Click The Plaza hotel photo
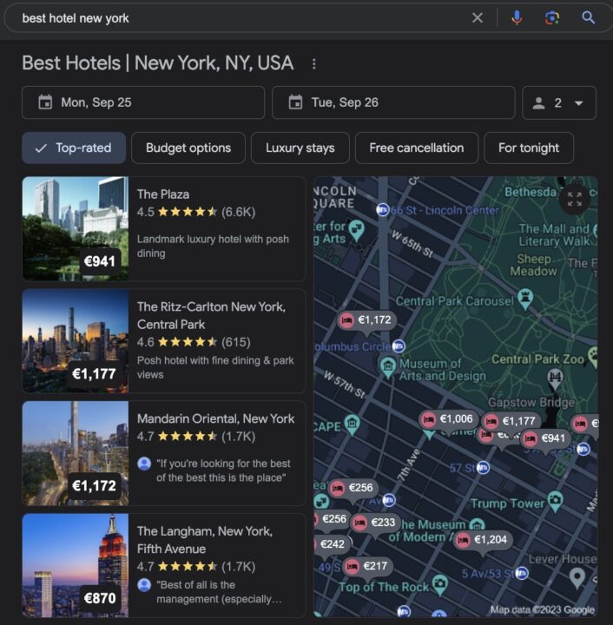The width and height of the screenshot is (613, 625). click(x=76, y=229)
